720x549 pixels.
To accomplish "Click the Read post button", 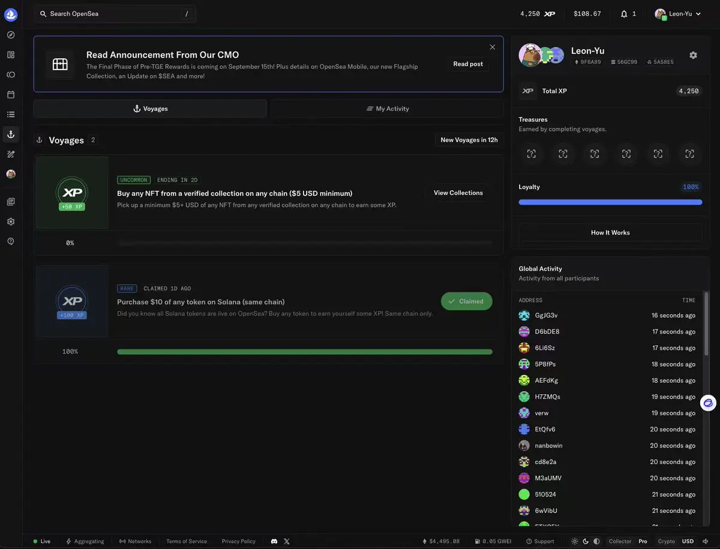I will 468,64.
